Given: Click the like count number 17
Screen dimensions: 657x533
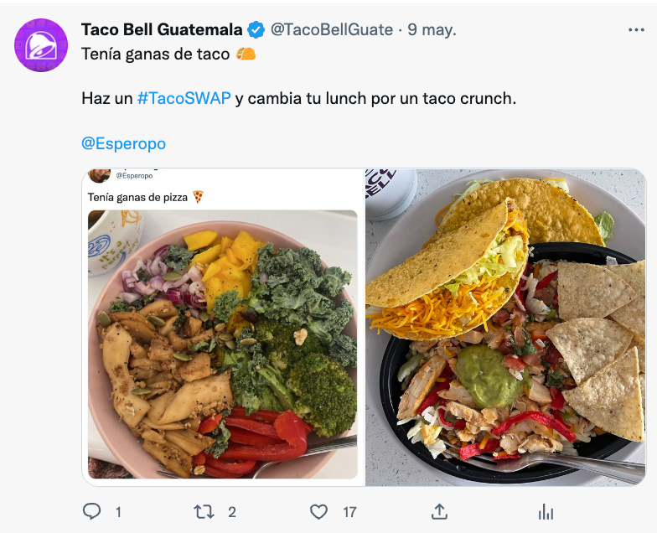Looking at the screenshot, I should click(350, 512).
